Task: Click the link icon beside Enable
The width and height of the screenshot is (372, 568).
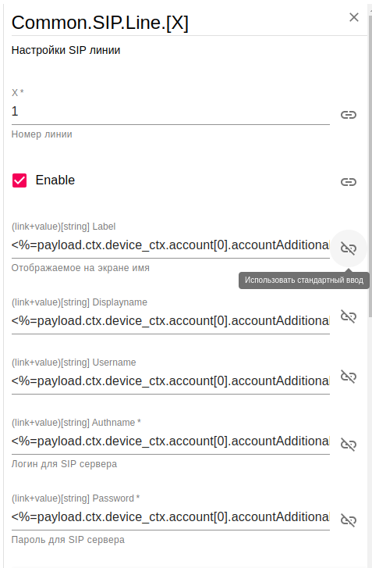Action: point(349,182)
